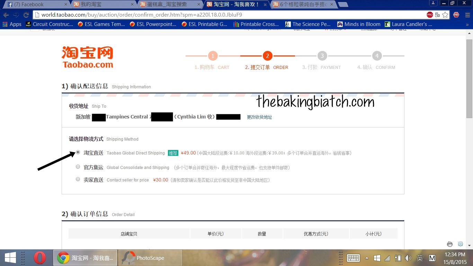The height and width of the screenshot is (266, 473).
Task: Open Circuit Construc... bookmark
Action: [49, 24]
